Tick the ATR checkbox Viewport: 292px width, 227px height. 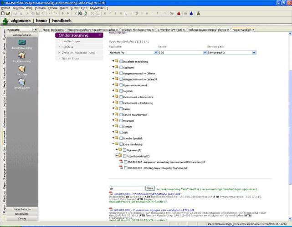point(121,132)
